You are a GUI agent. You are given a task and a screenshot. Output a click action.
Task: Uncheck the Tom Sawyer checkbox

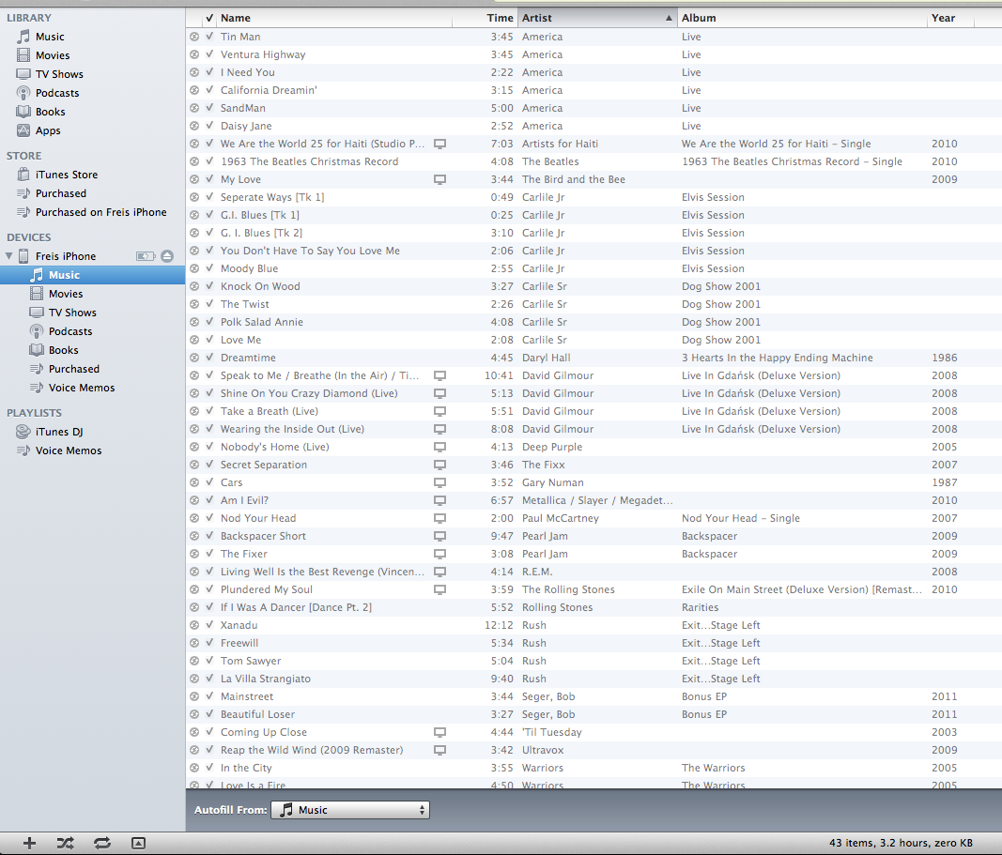pyautogui.click(x=209, y=660)
